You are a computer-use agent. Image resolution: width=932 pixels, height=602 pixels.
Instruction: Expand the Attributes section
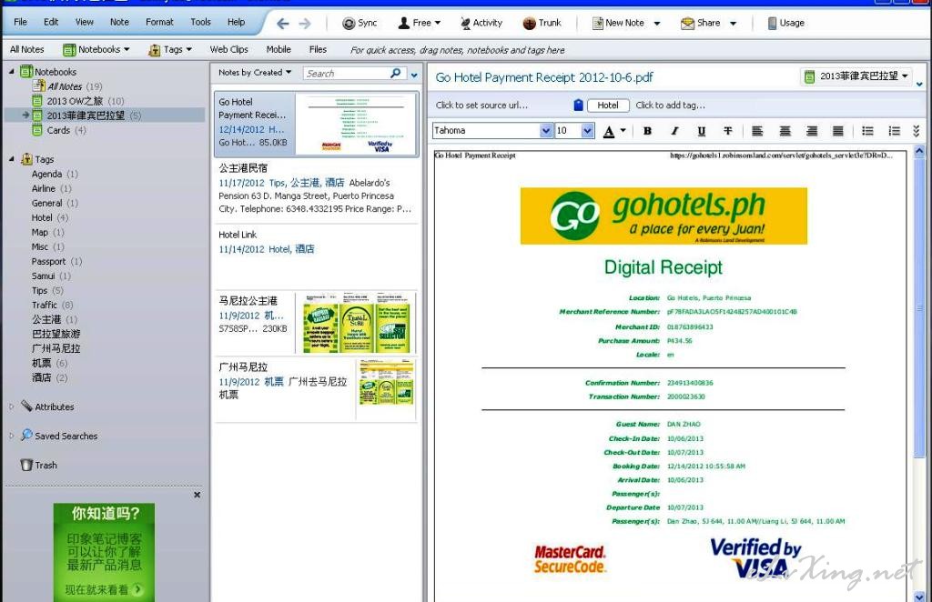(x=11, y=406)
